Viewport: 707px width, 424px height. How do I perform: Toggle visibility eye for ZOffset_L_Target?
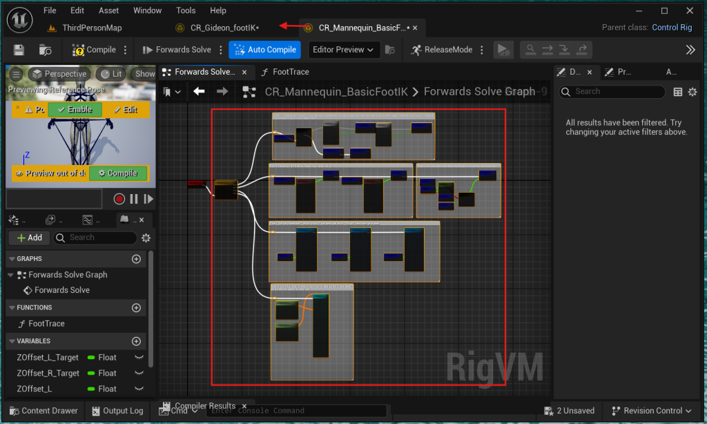point(139,358)
